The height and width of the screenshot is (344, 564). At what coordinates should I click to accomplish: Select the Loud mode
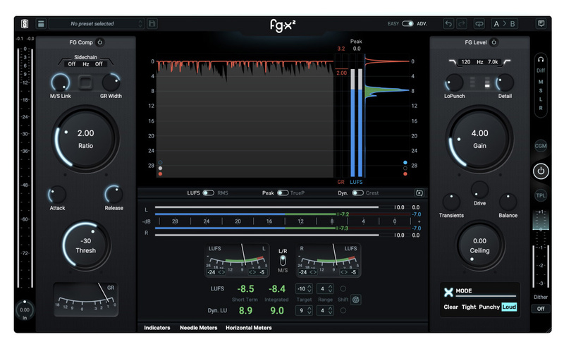[509, 307]
